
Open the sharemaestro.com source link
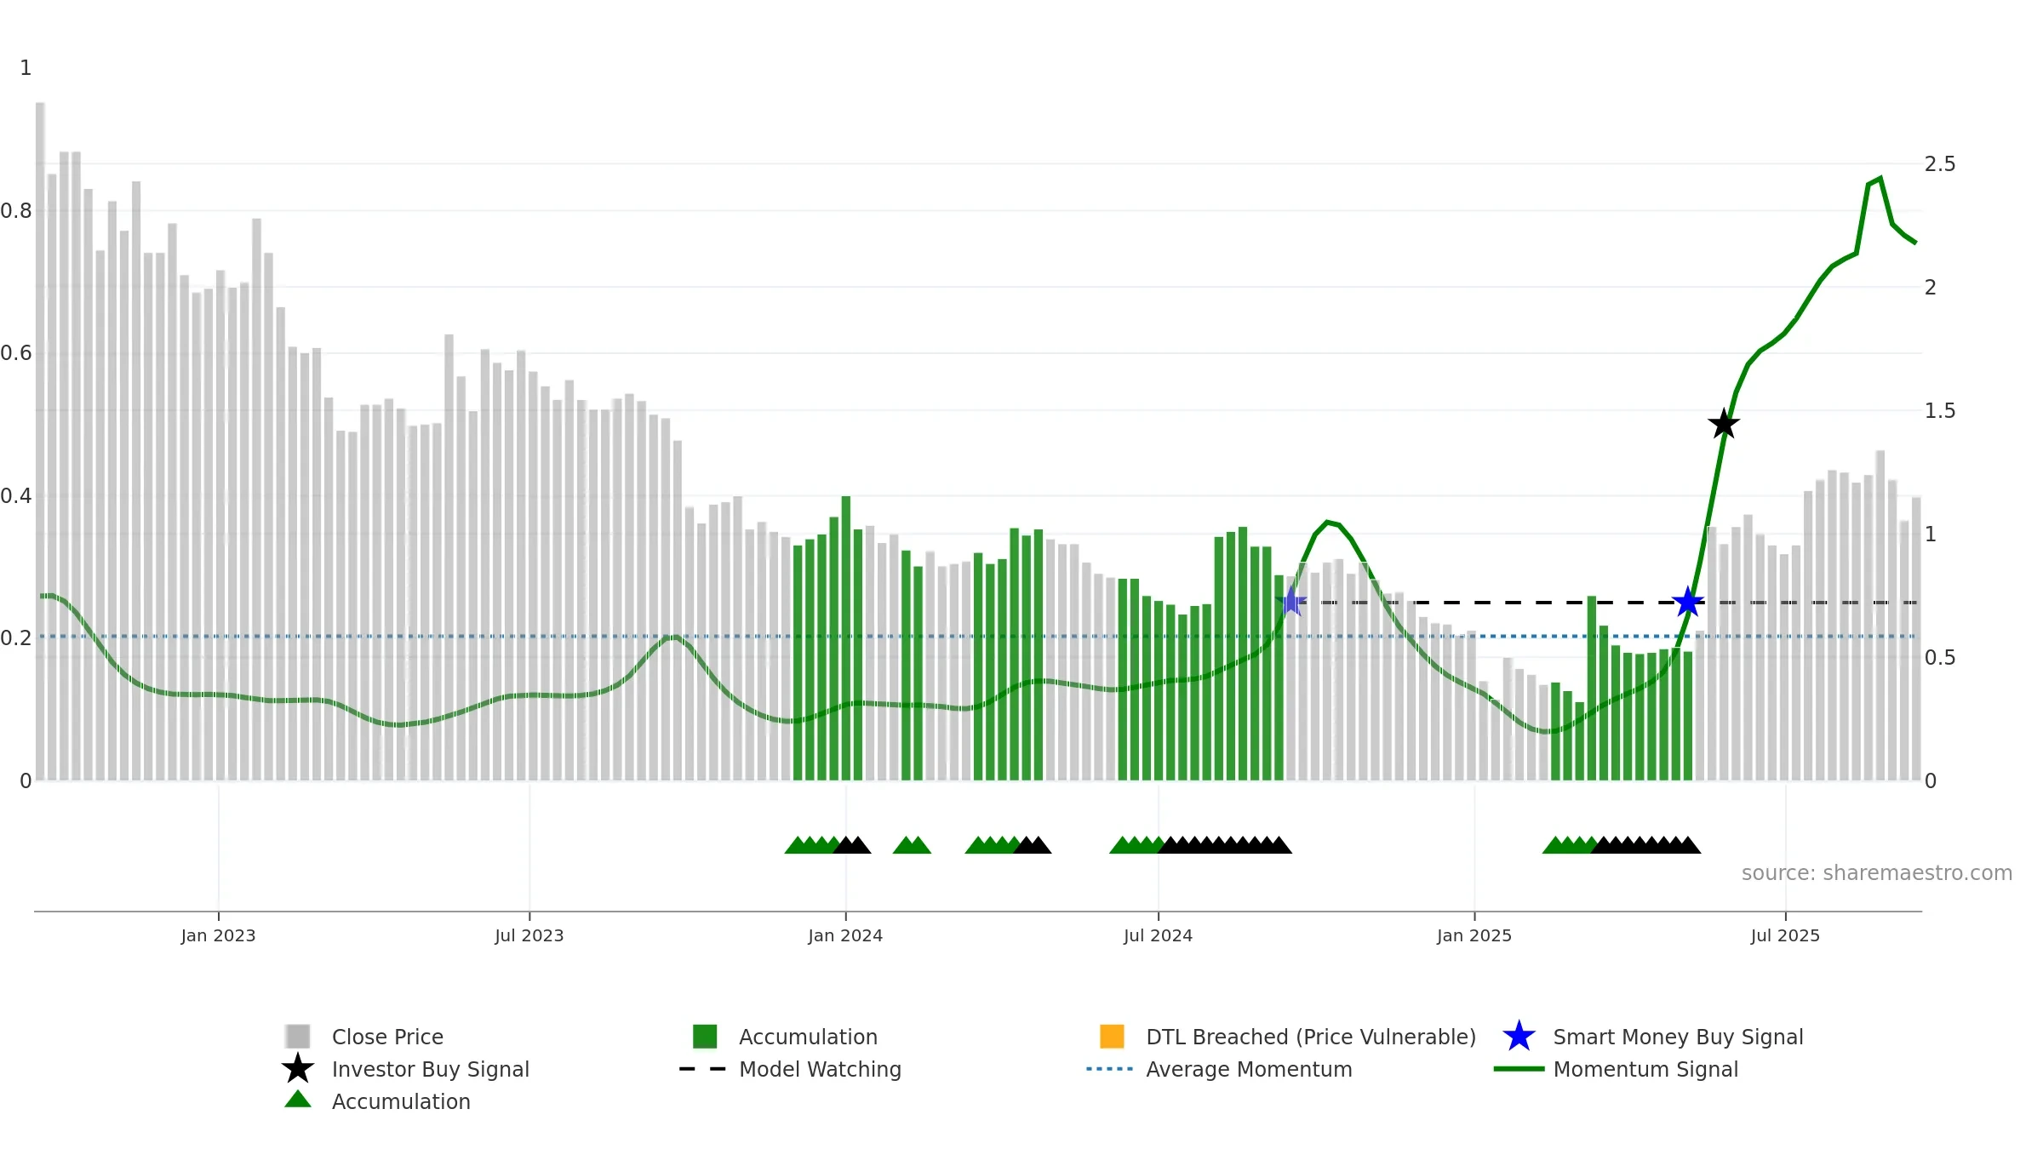[1877, 873]
